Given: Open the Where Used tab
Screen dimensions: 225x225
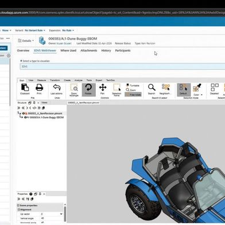Looking at the screenshot, I should point(68,51).
